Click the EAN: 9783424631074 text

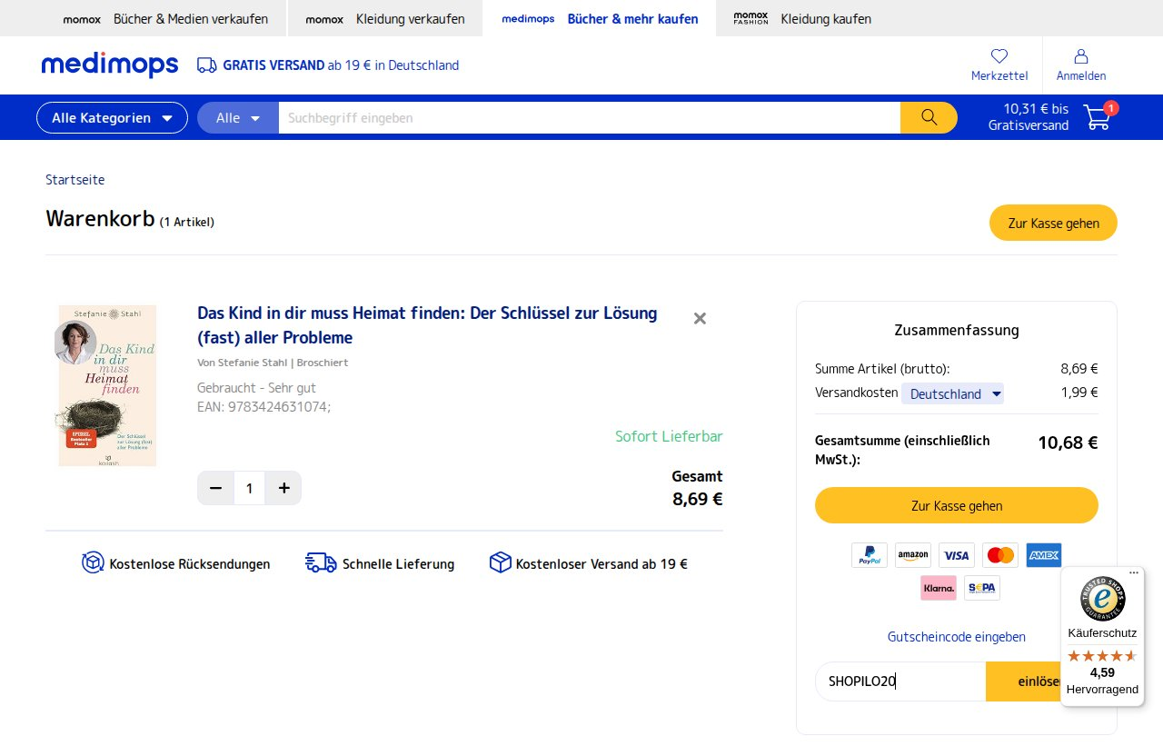click(x=264, y=407)
